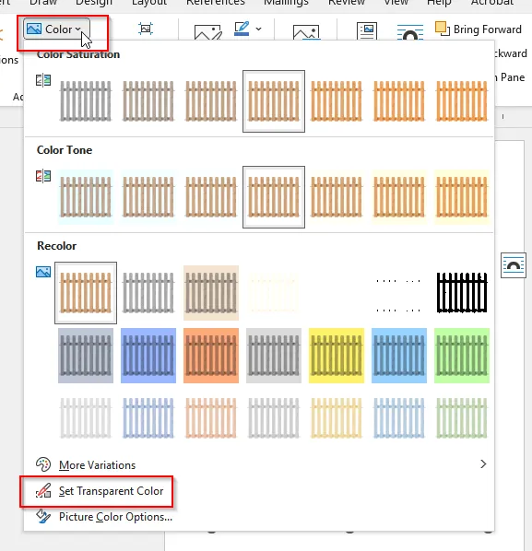The image size is (532, 551).
Task: Expand the Picture Border dropdown arrow
Action: coord(259,29)
